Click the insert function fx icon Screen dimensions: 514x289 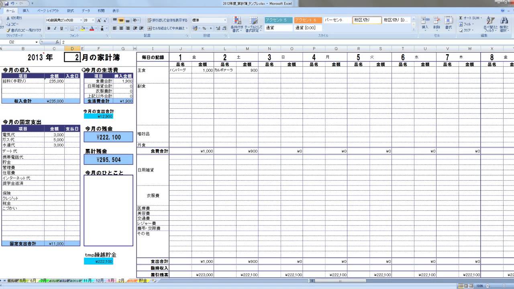[57, 42]
